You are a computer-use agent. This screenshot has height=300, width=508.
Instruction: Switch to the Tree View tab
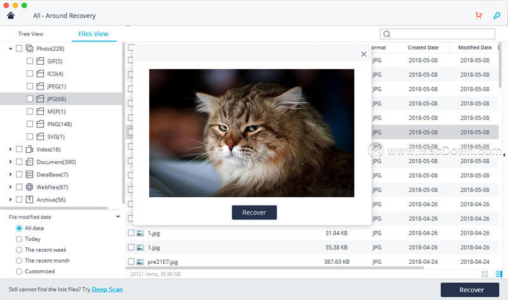coord(30,34)
